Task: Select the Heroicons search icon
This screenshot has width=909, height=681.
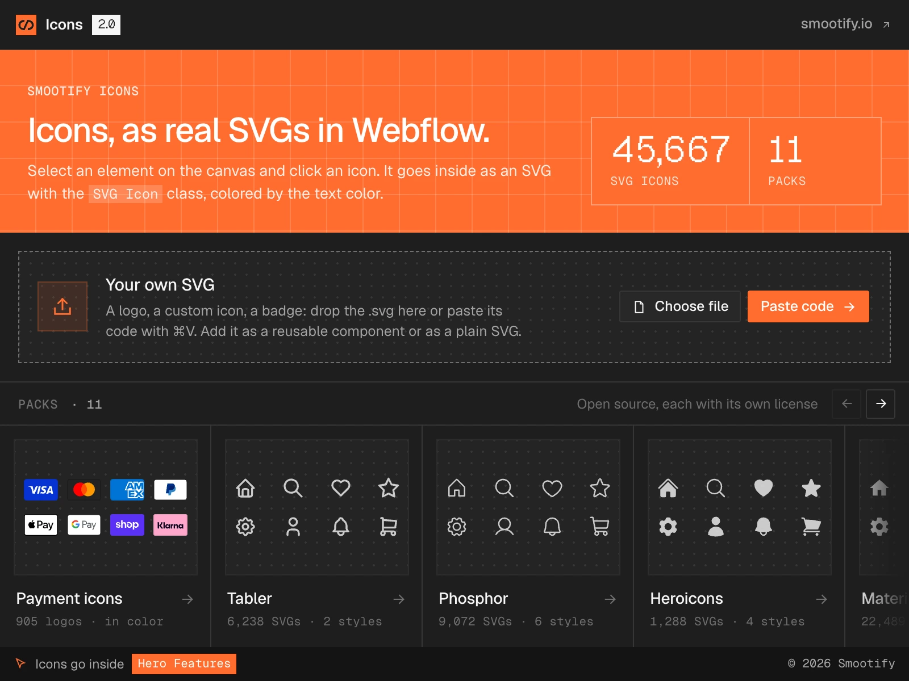Action: click(x=716, y=488)
